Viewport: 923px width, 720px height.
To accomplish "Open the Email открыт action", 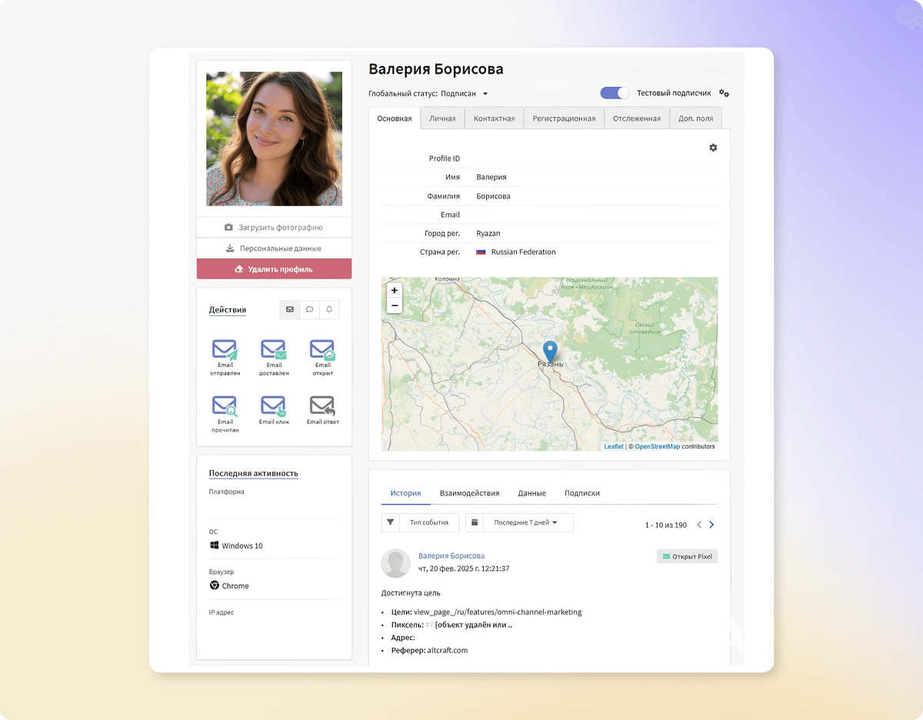I will (322, 350).
